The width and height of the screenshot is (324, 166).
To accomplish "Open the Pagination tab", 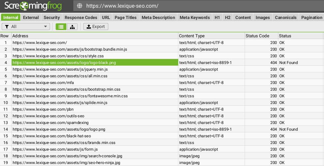I will tap(312, 18).
